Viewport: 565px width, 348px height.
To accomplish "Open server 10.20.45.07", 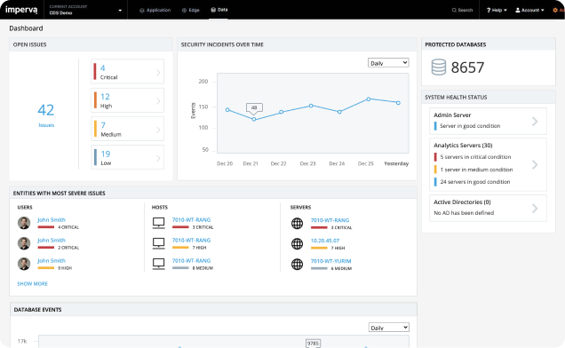I will tap(325, 241).
